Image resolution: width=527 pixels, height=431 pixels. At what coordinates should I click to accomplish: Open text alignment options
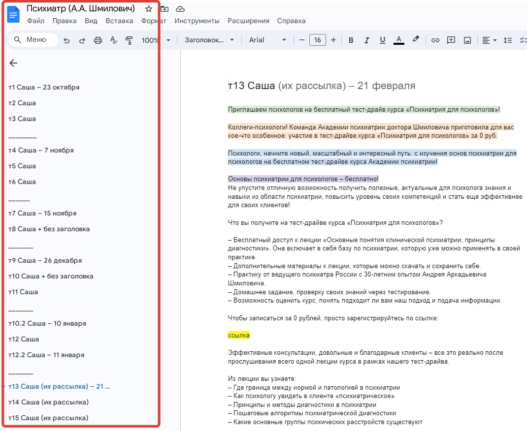(x=490, y=40)
